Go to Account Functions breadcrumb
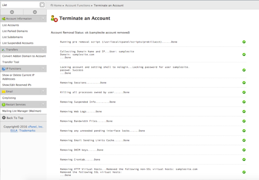The height and width of the screenshot is (180, 259). coord(78,5)
